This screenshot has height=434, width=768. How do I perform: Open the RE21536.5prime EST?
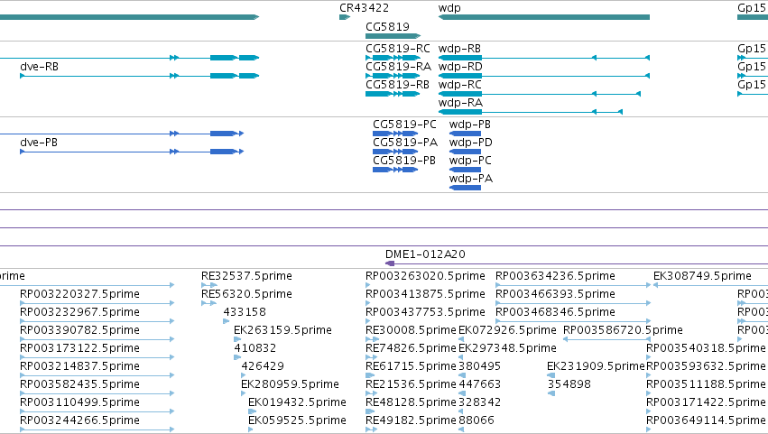coord(411,384)
